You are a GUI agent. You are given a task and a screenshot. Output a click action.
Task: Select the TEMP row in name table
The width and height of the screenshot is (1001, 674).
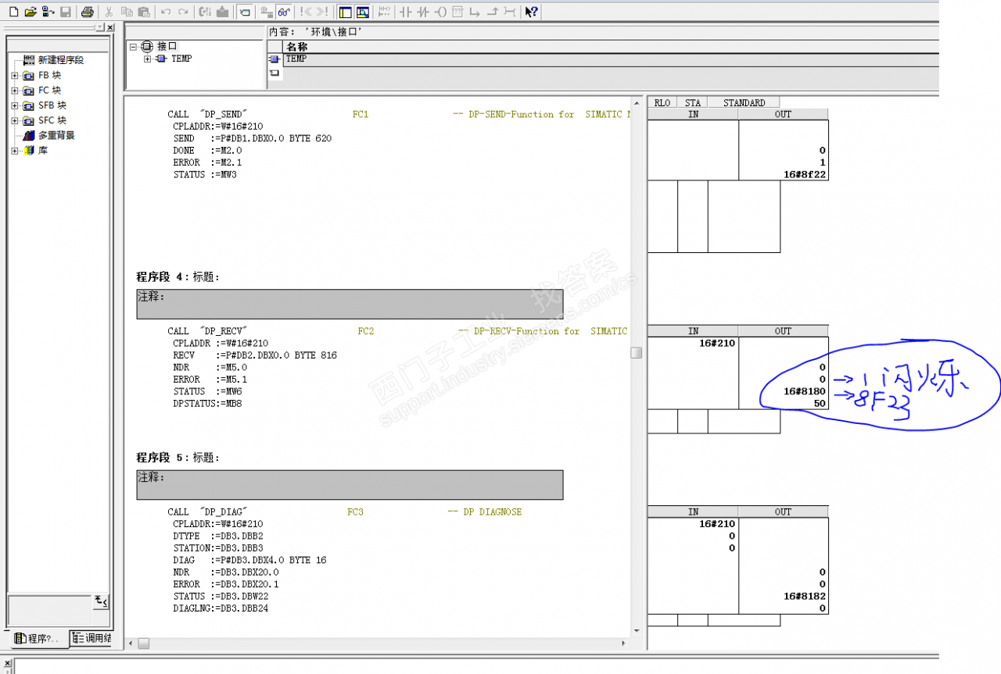[x=611, y=59]
